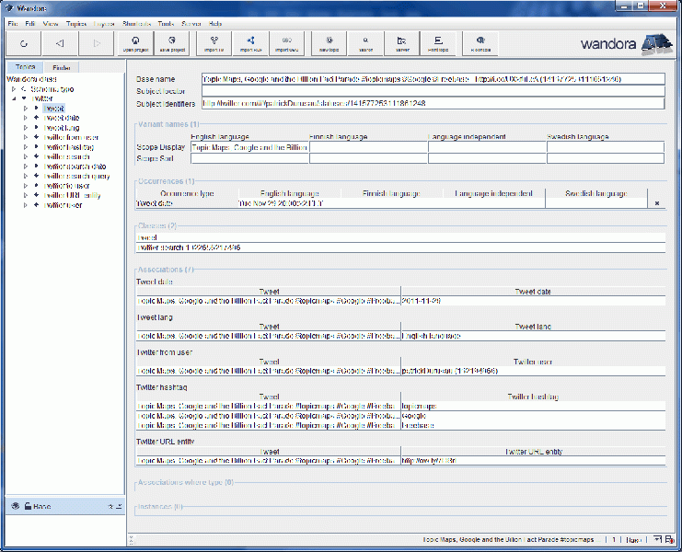Go forward with the right arrow button
This screenshot has height=552, width=682.
(97, 43)
